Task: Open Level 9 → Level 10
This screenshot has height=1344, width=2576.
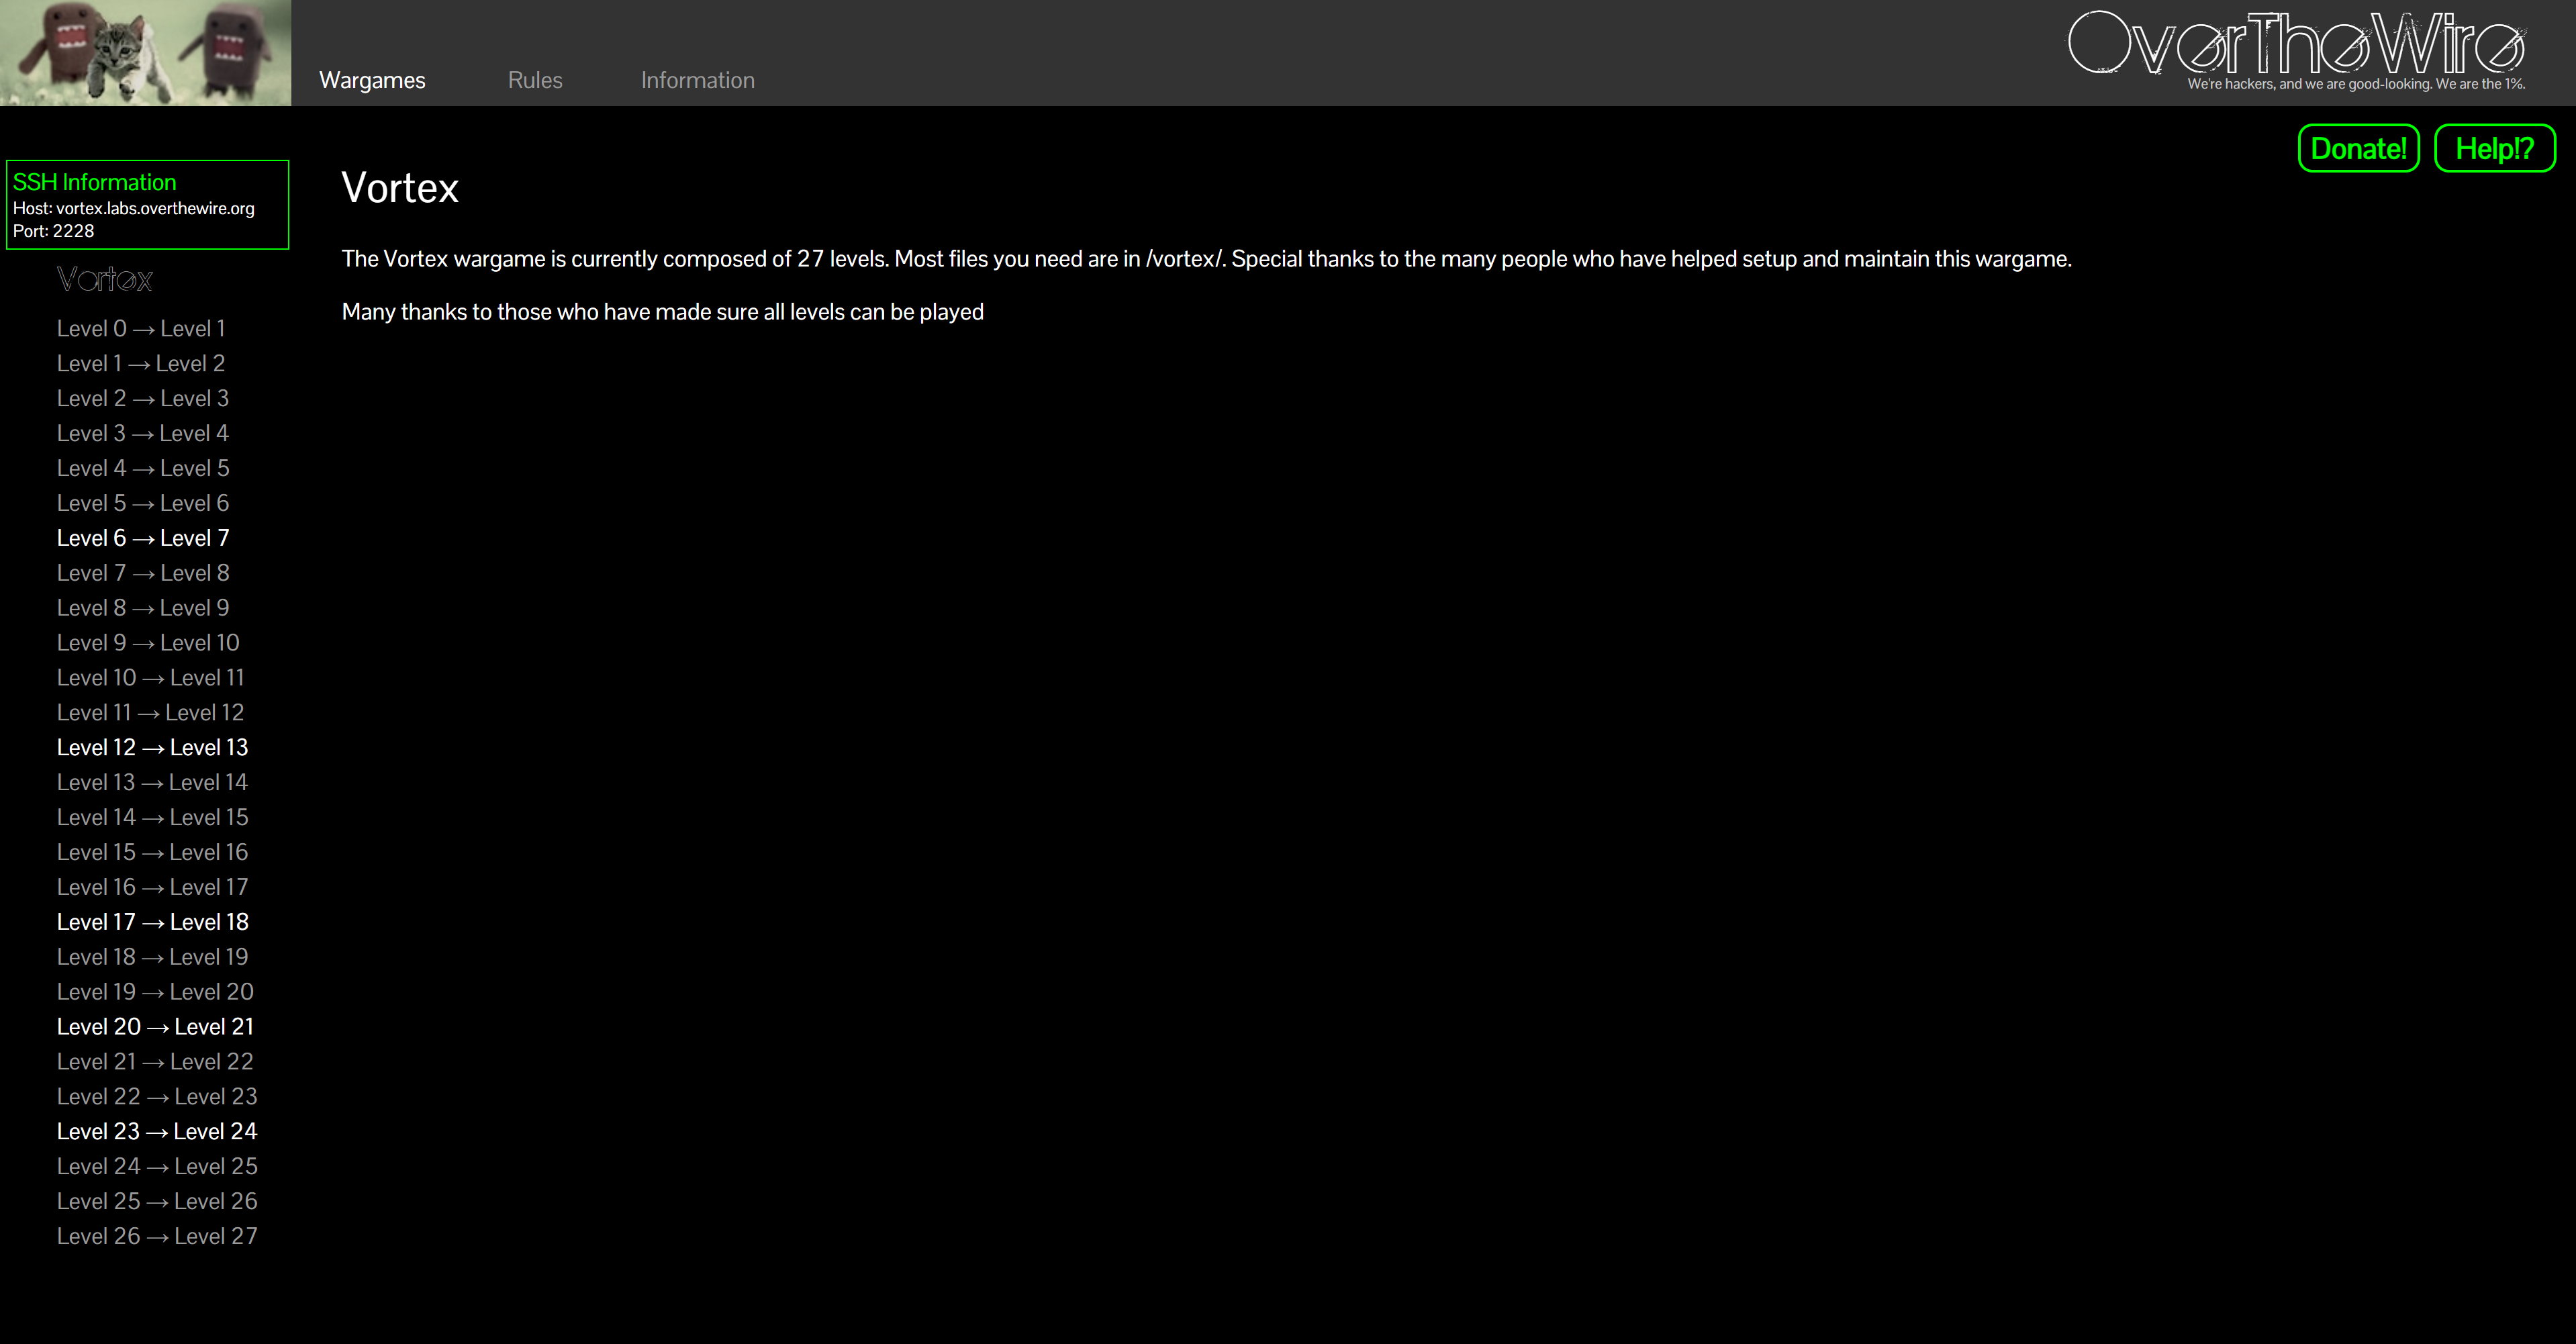Action: (148, 643)
